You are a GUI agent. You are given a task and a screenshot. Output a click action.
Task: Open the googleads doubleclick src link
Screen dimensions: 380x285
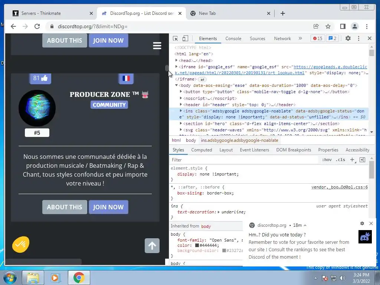271,70
